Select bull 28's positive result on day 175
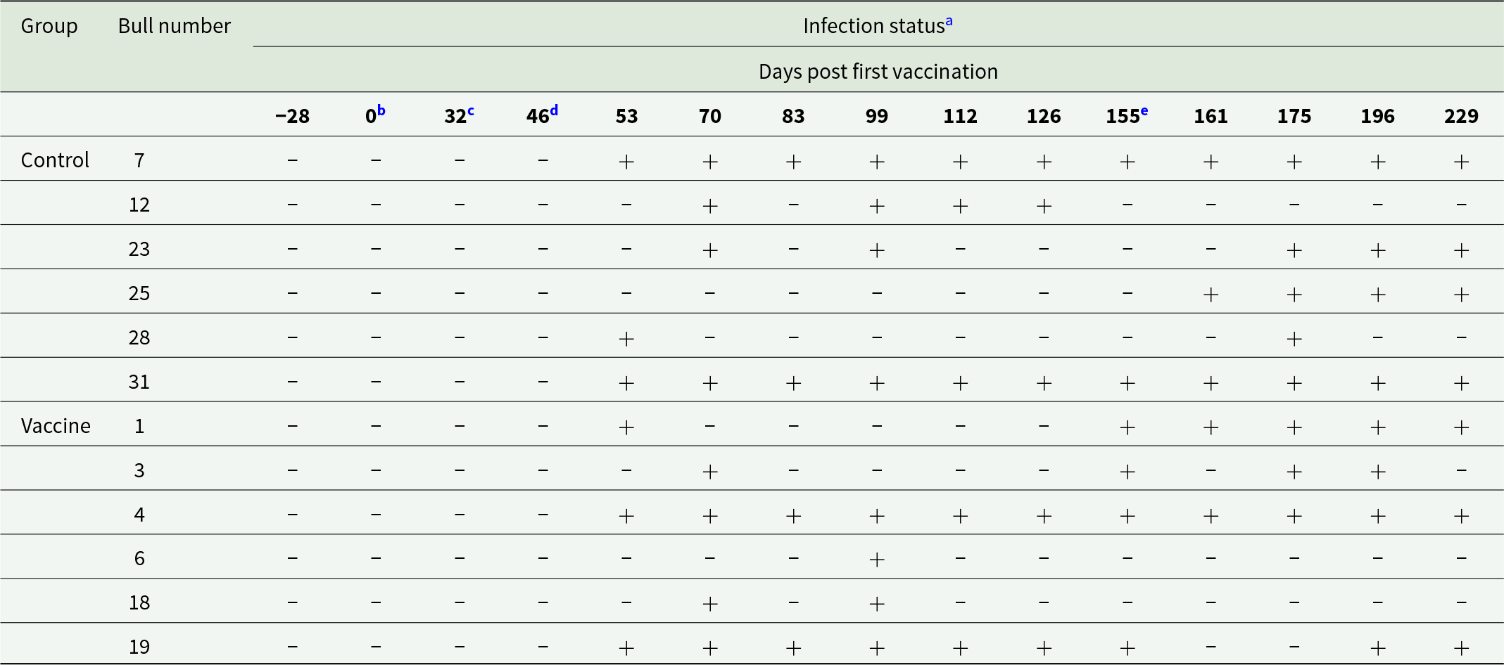Screen dimensions: 1504x665 click(x=1294, y=339)
